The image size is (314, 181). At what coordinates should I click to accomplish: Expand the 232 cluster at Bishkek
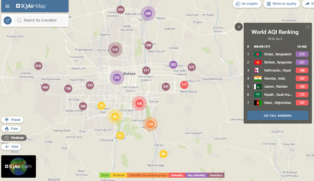tap(117, 77)
